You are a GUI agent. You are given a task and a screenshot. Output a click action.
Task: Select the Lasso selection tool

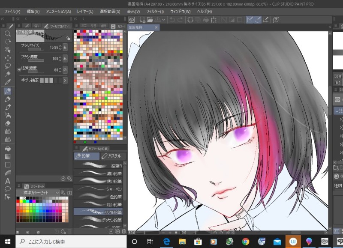(8, 66)
